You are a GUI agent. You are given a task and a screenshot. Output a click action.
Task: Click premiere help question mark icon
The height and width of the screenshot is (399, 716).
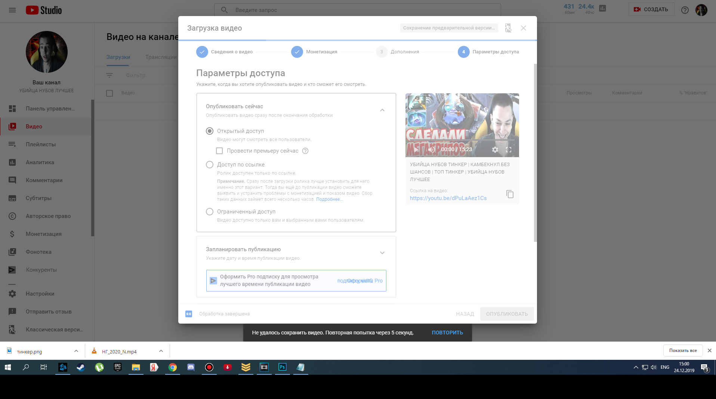pos(305,151)
